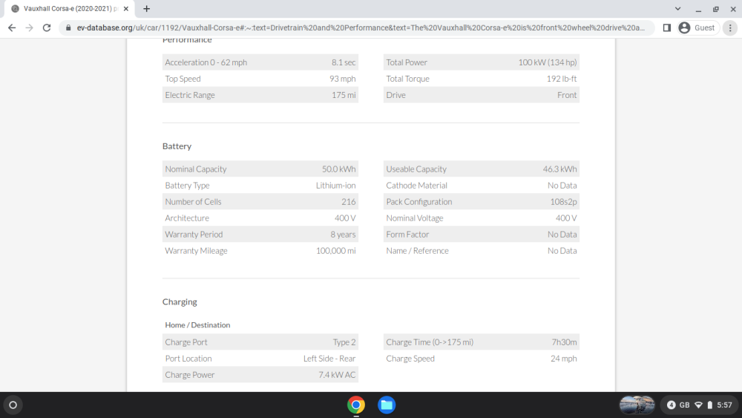Click the 'Useable Capacity' label
The image size is (742, 418).
(416, 169)
